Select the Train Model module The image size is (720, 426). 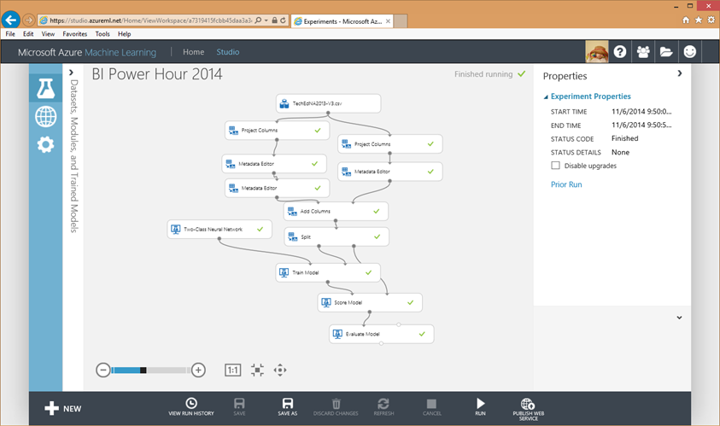click(x=328, y=272)
